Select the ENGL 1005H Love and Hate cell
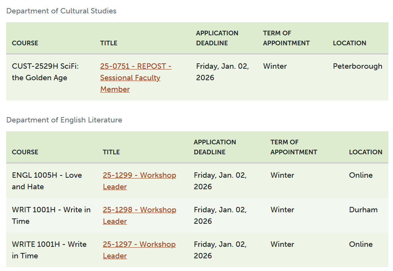 (47, 181)
